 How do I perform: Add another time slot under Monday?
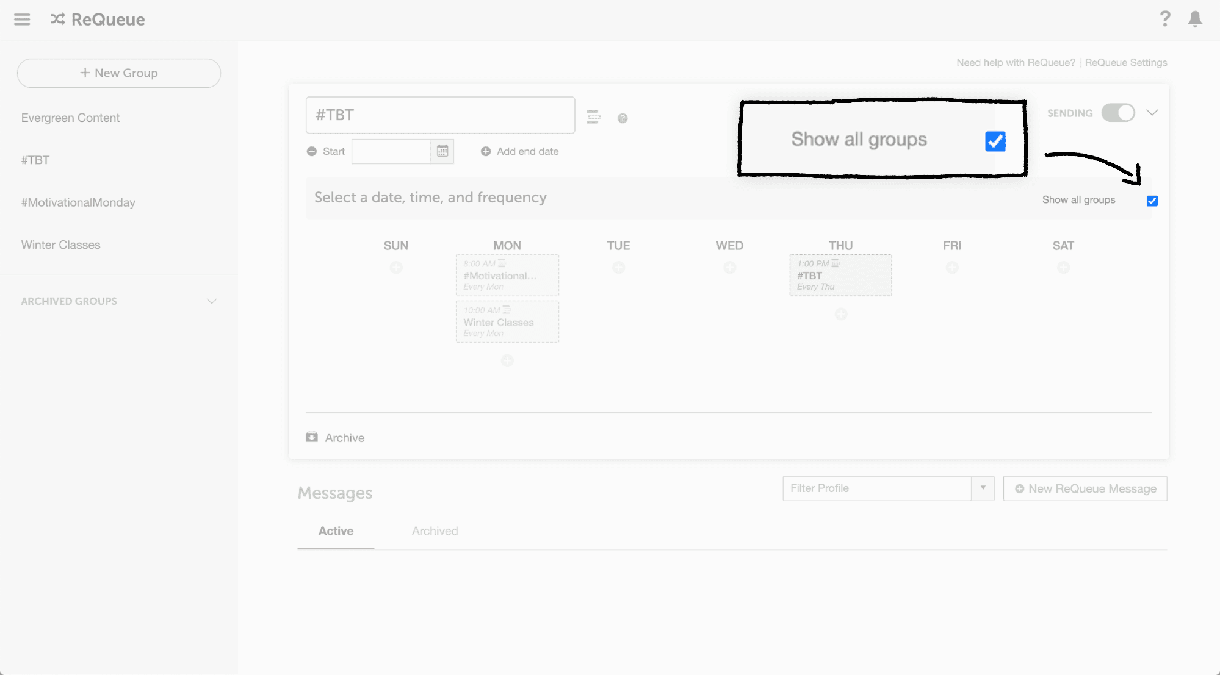[x=507, y=361]
